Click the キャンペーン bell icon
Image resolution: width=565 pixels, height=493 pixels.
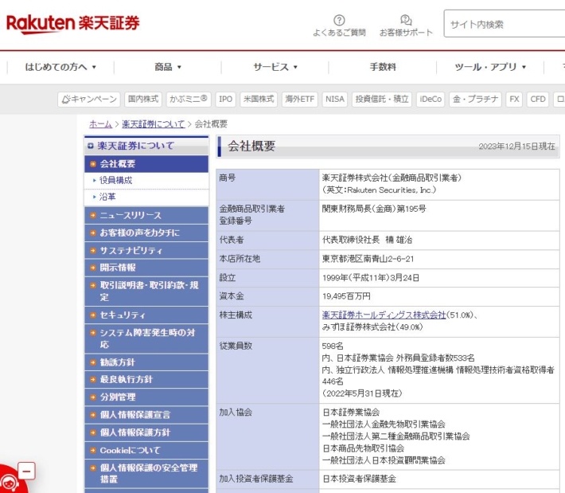point(65,100)
